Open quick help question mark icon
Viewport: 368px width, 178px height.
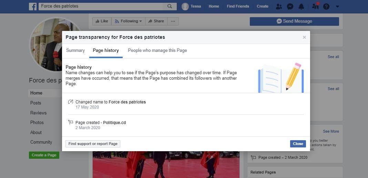coord(326,6)
